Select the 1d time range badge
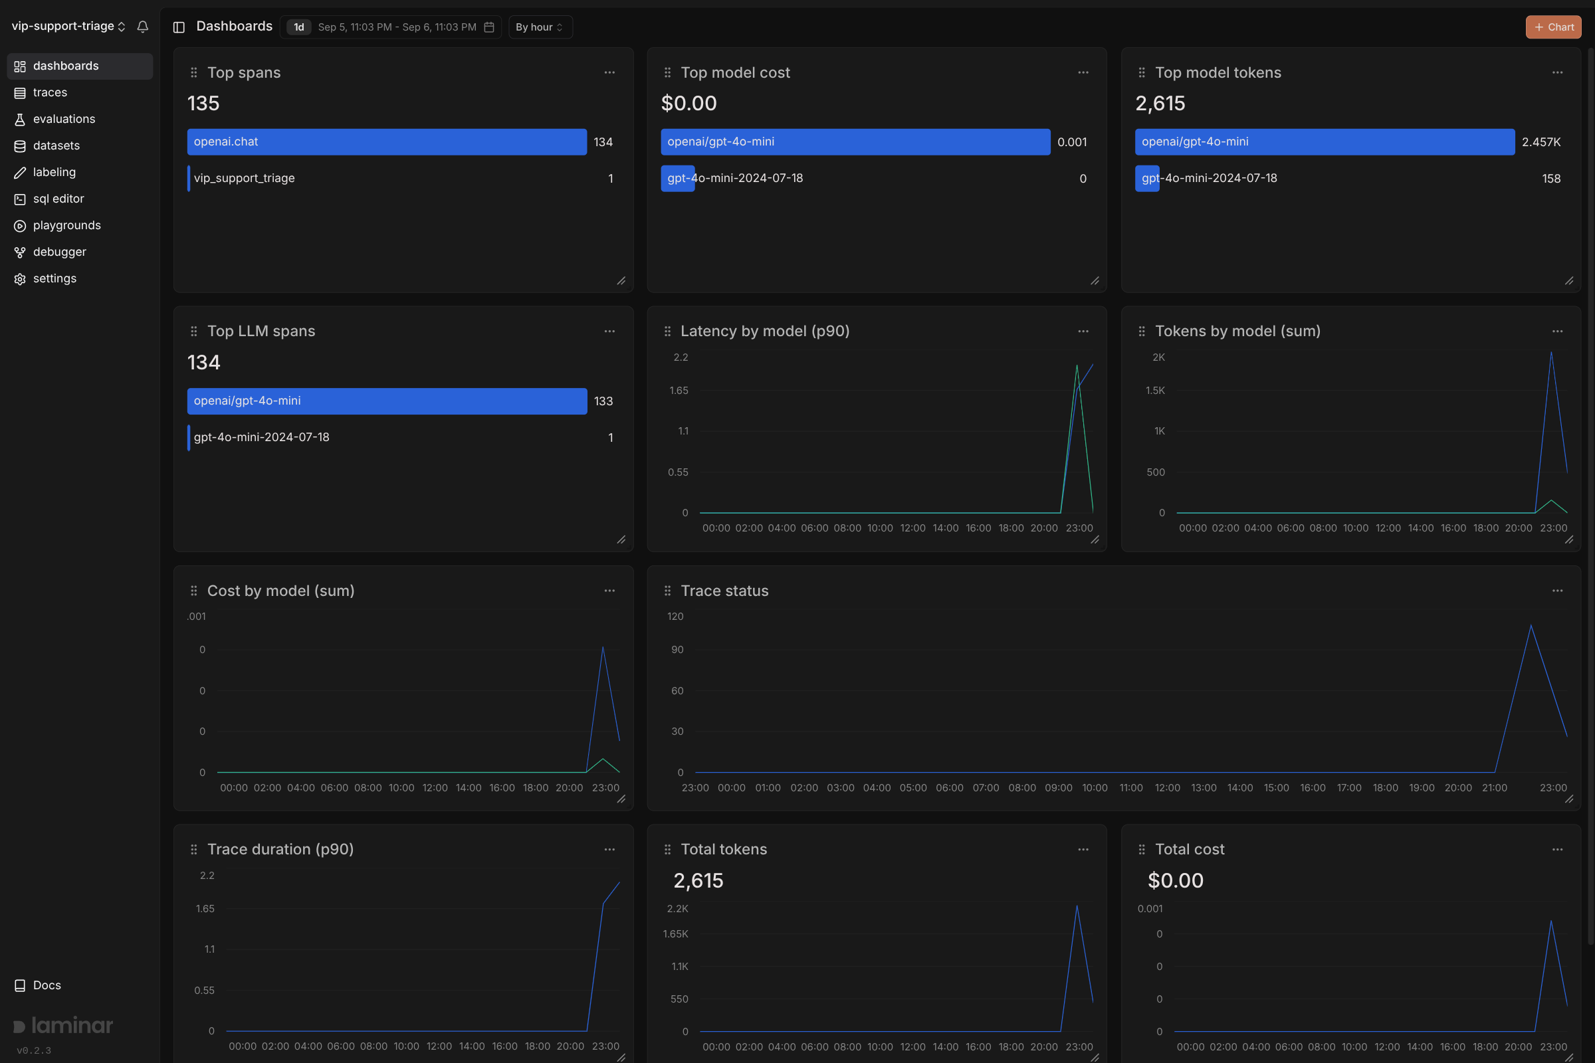The width and height of the screenshot is (1595, 1063). coord(299,27)
